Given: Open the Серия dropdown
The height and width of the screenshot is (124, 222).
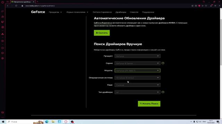Looking at the screenshot, I should click(137, 63).
